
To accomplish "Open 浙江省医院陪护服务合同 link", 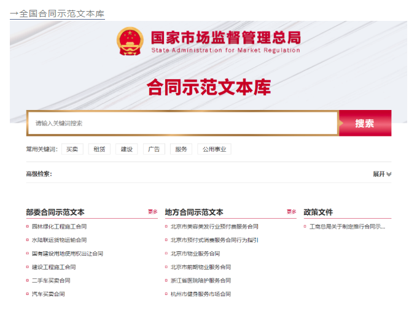I will pyautogui.click(x=200, y=281).
